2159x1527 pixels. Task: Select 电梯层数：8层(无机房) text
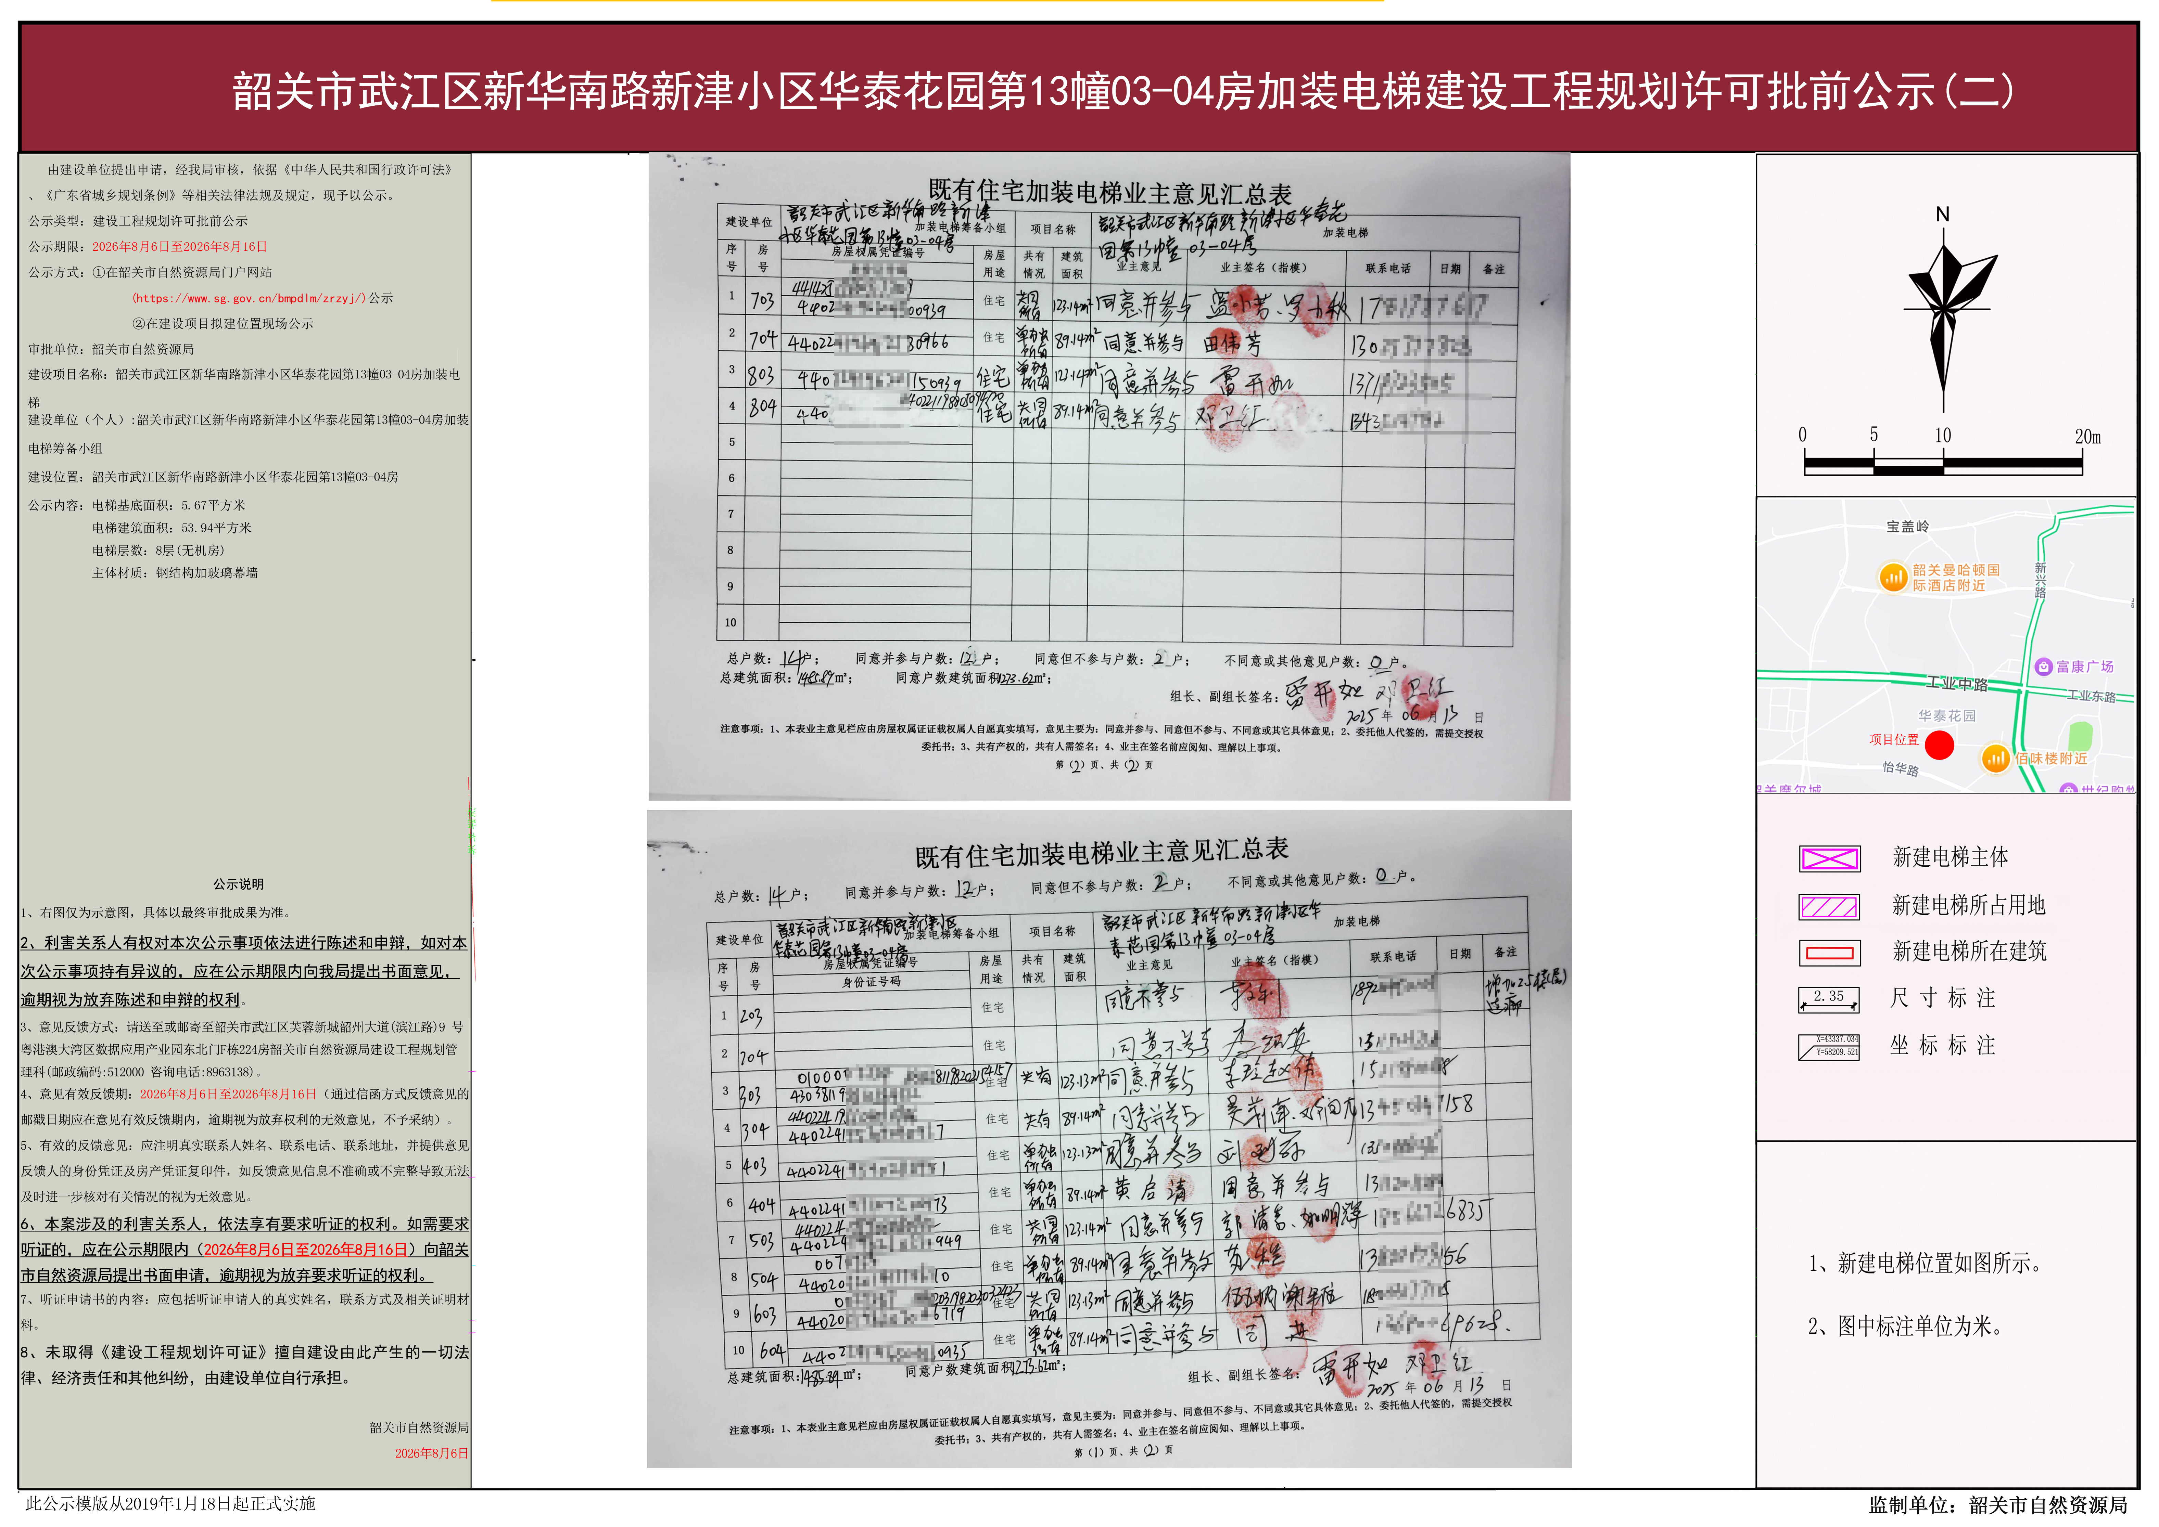click(x=158, y=550)
